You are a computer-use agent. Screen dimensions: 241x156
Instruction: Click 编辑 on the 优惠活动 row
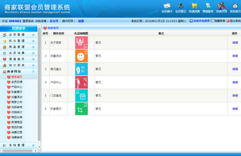(235, 56)
